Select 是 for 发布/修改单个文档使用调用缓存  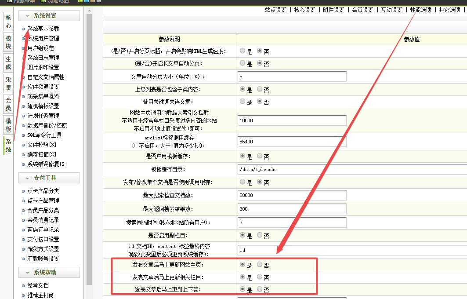(243, 182)
